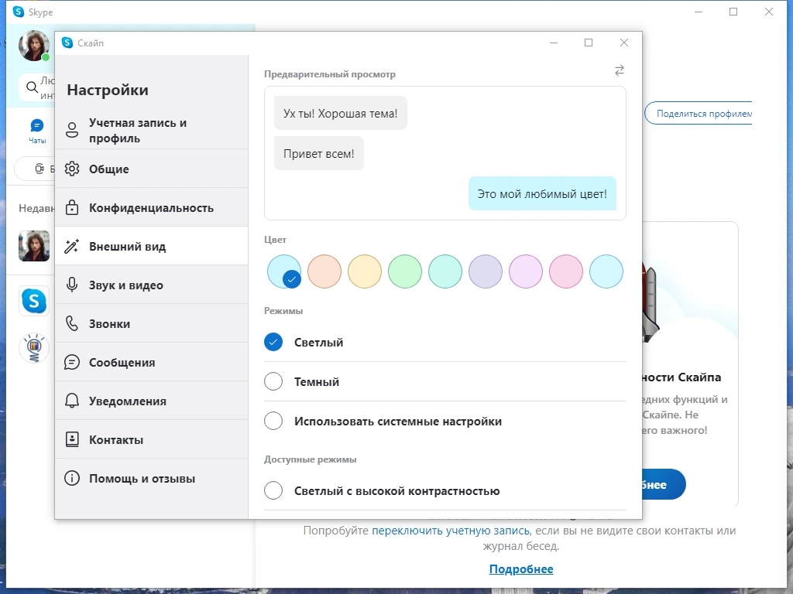Pick the green color swatch
The height and width of the screenshot is (594, 793).
[x=404, y=271]
